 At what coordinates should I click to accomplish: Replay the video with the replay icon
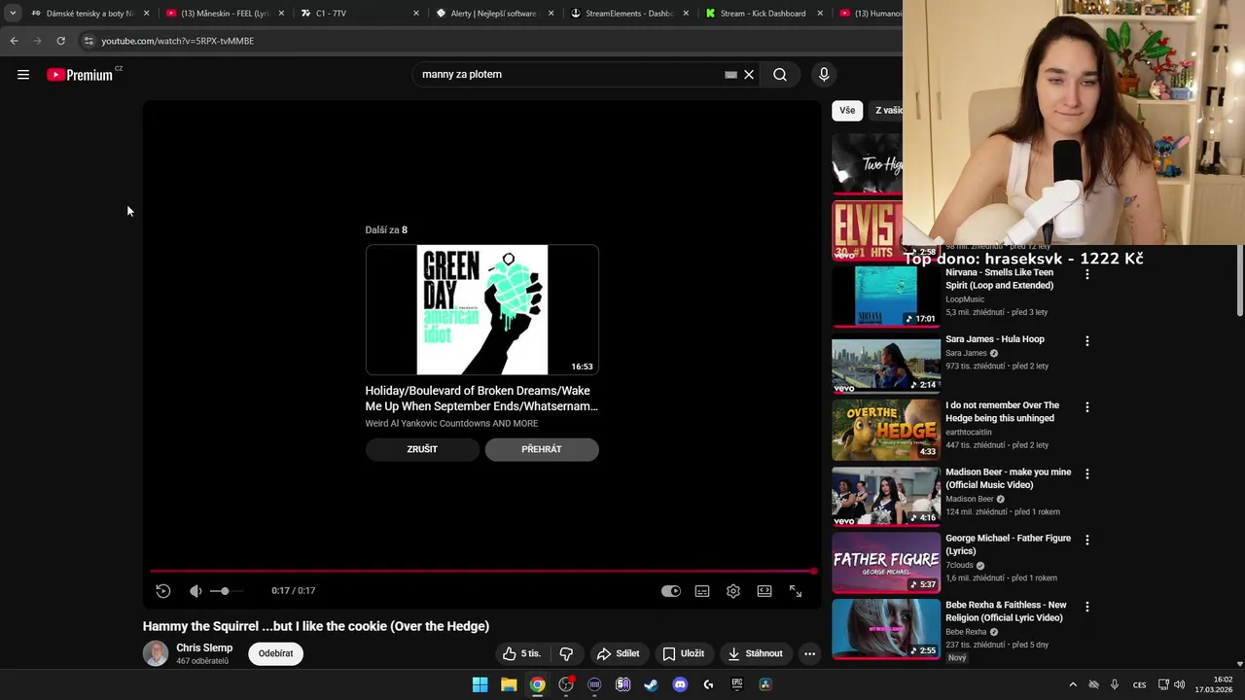[x=163, y=591]
